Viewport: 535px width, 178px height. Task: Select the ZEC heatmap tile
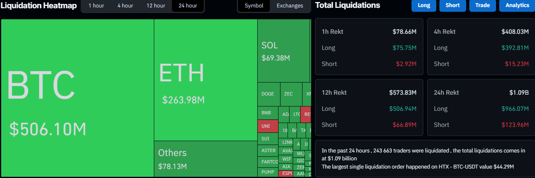pos(291,94)
